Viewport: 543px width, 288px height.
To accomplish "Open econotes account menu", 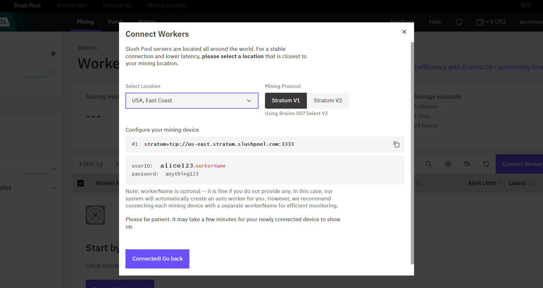I will coord(531,22).
